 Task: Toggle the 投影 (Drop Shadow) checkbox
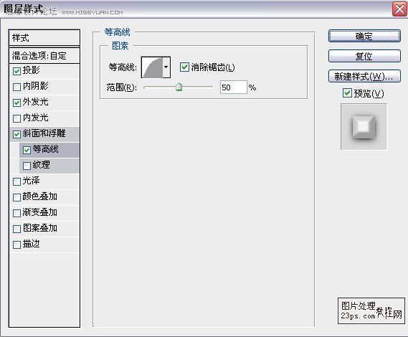coord(16,71)
